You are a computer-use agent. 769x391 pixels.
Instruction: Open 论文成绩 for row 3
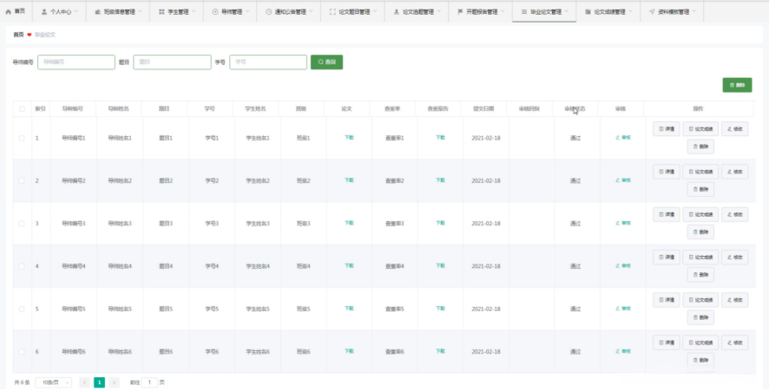[x=700, y=214]
